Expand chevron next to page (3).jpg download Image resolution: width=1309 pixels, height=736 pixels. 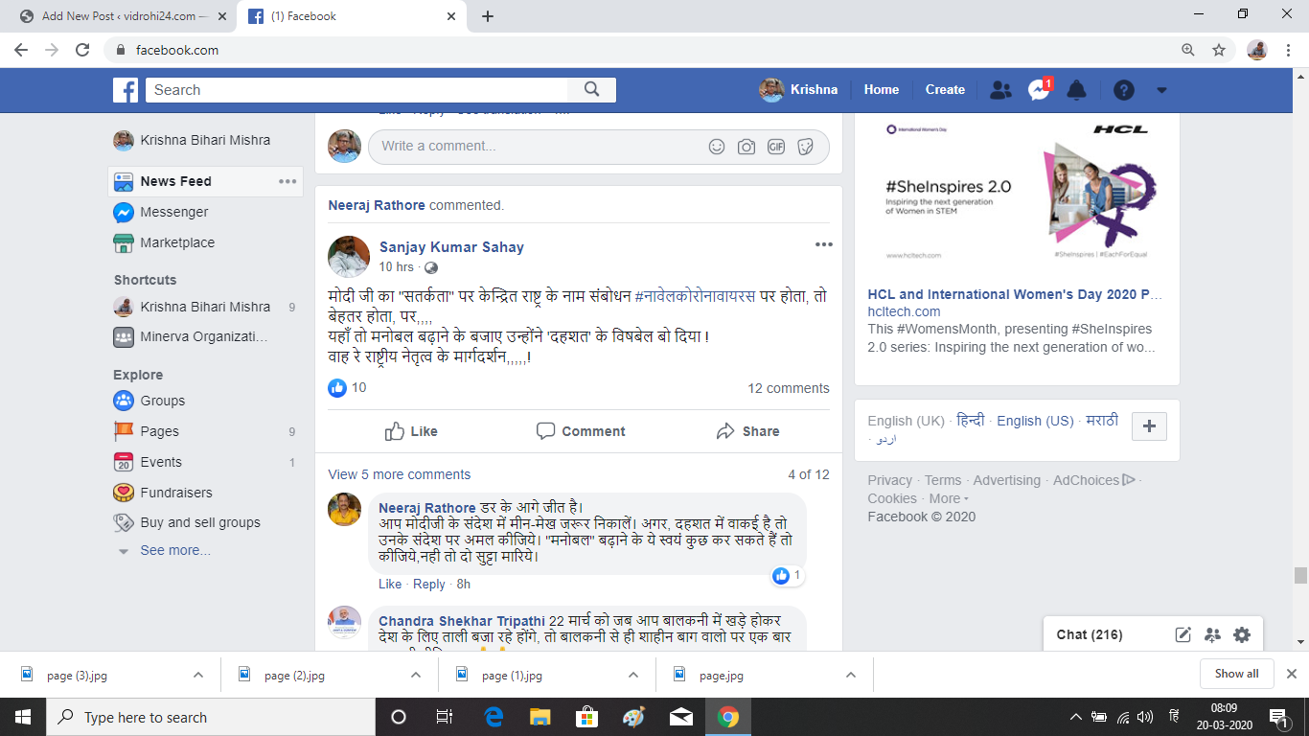point(198,675)
